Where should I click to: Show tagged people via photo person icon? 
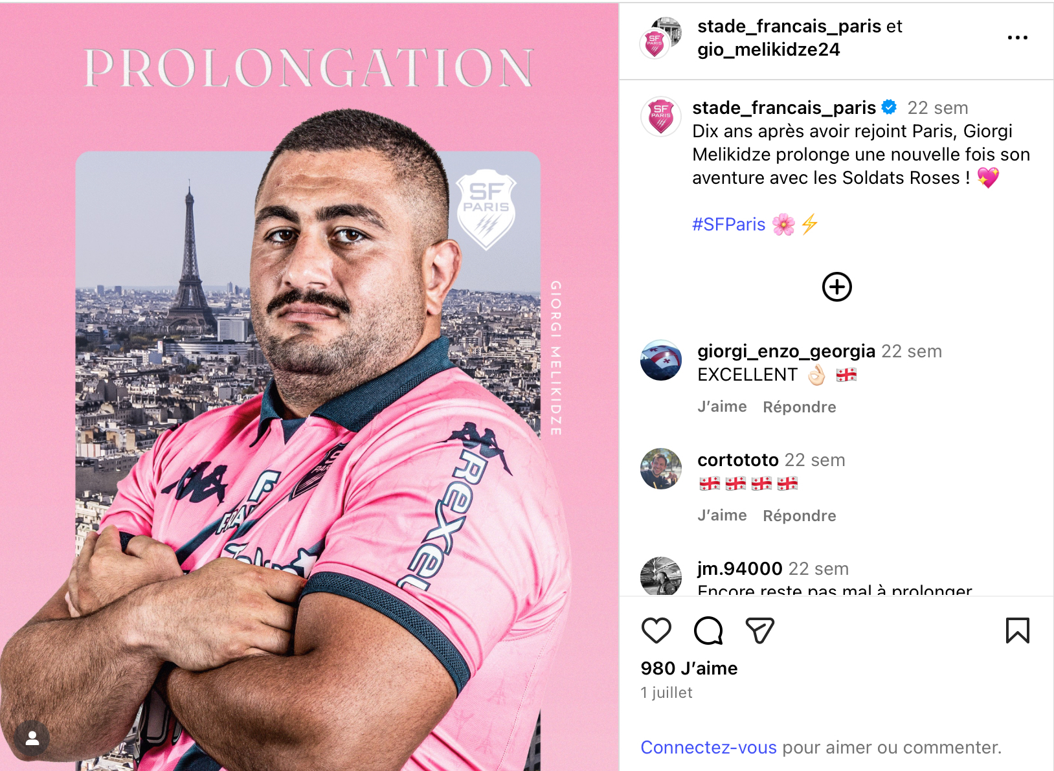click(32, 739)
